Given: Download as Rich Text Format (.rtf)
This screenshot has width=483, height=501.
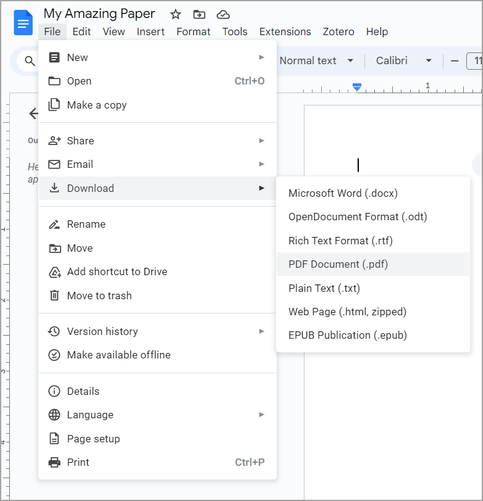Looking at the screenshot, I should click(x=373, y=241).
